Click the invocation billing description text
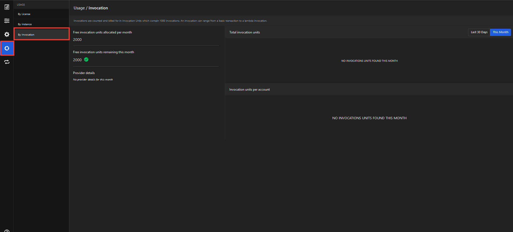Viewport: 513px width, 232px height. [x=170, y=21]
